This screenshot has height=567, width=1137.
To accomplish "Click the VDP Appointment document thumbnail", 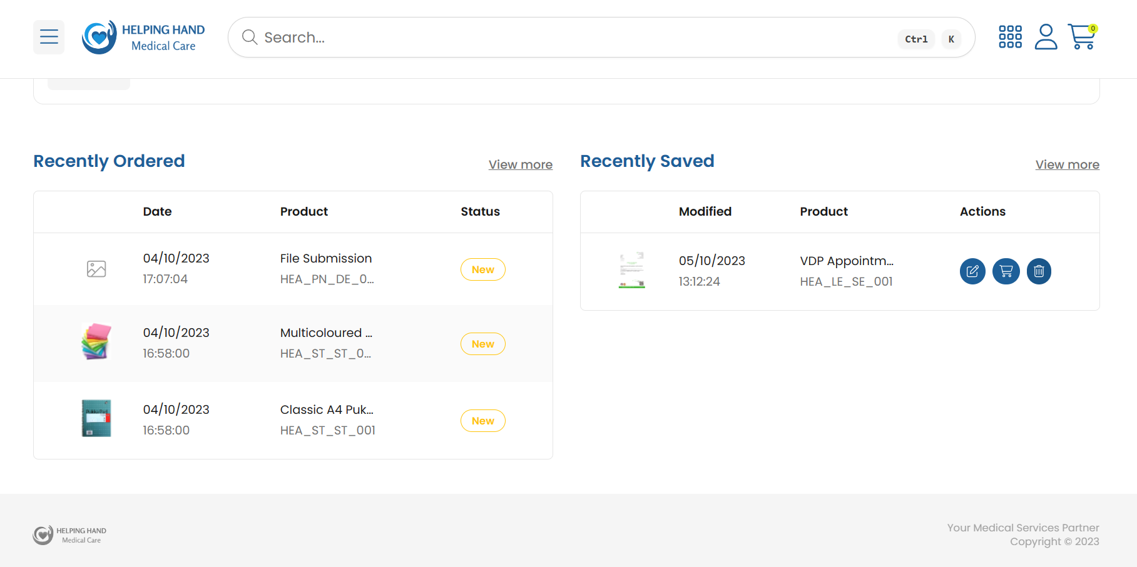I will coord(631,270).
